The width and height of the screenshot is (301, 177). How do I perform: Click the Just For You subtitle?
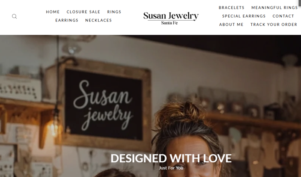[171, 168]
